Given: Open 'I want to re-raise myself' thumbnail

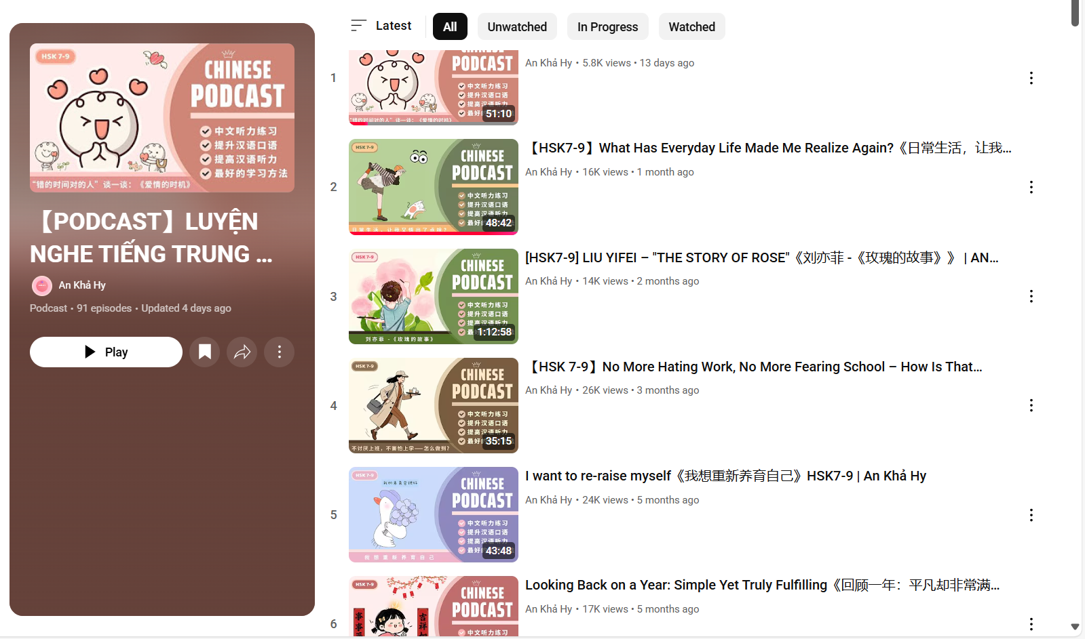Looking at the screenshot, I should 433,514.
